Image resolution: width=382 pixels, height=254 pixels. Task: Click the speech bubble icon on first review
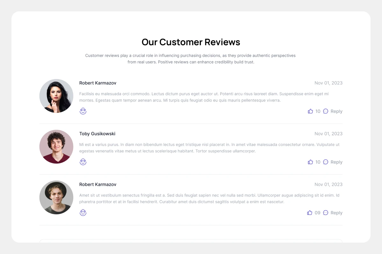[x=326, y=111]
